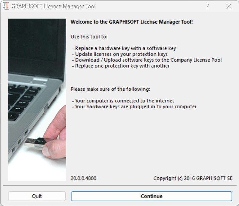Click Continue to proceed
Viewport: 239px width, 206px height.
tap(151, 196)
